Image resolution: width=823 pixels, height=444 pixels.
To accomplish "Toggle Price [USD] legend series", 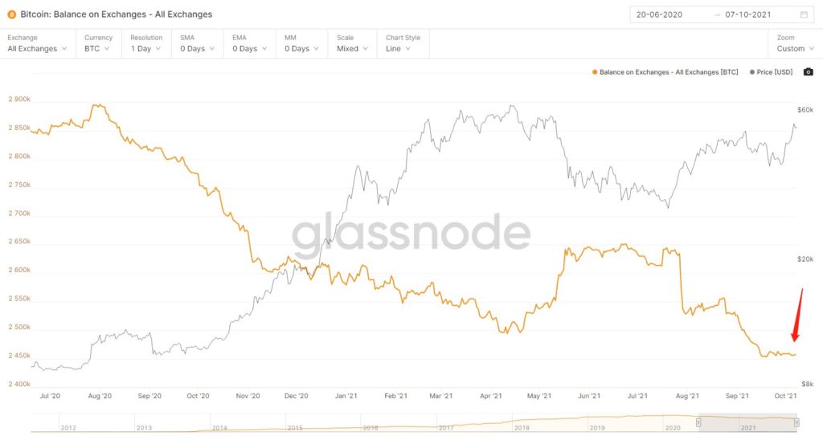I will tap(771, 72).
